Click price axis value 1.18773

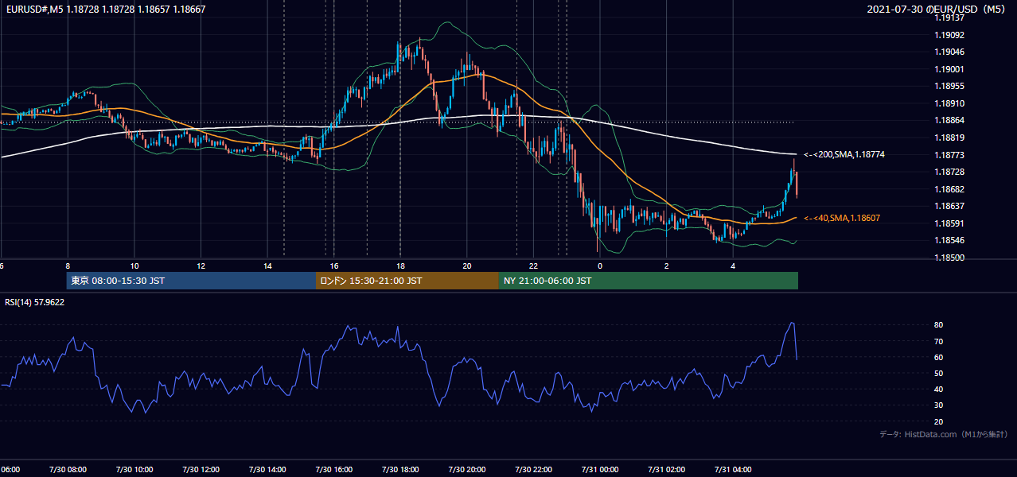pyautogui.click(x=950, y=155)
